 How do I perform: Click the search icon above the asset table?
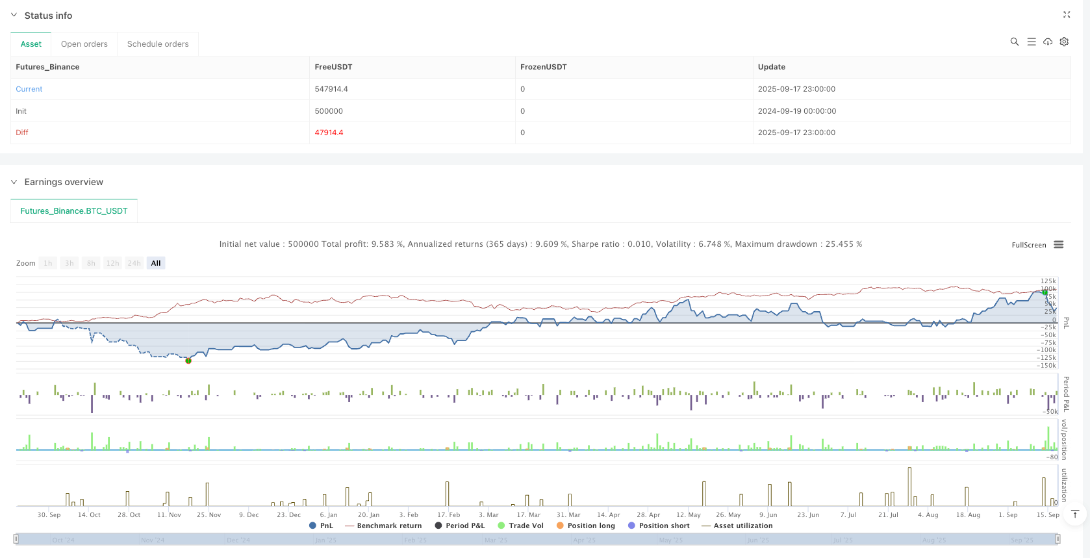[x=1014, y=42]
